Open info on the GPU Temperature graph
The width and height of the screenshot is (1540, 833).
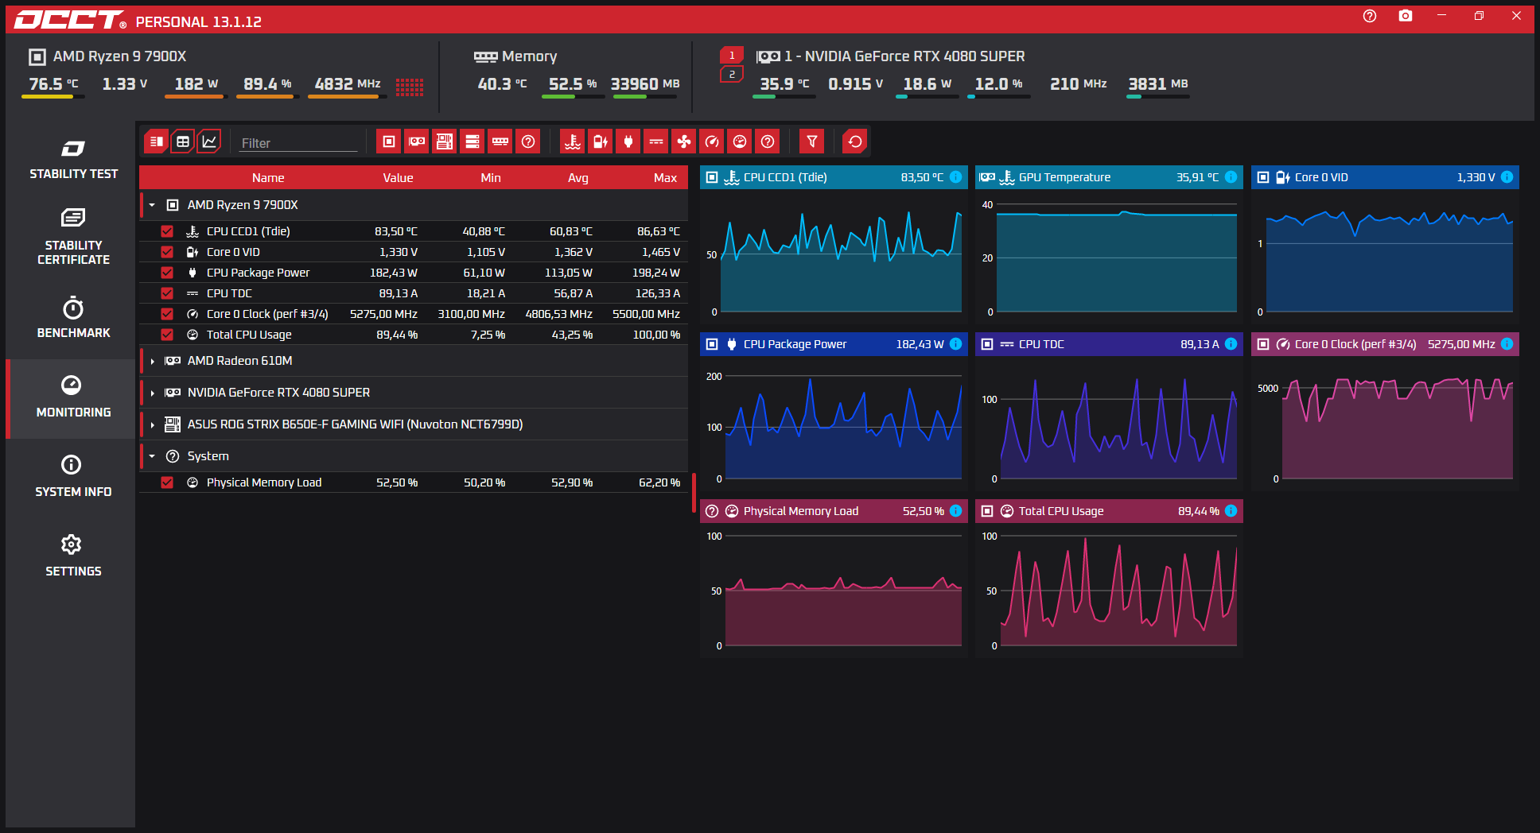pyautogui.click(x=1231, y=177)
